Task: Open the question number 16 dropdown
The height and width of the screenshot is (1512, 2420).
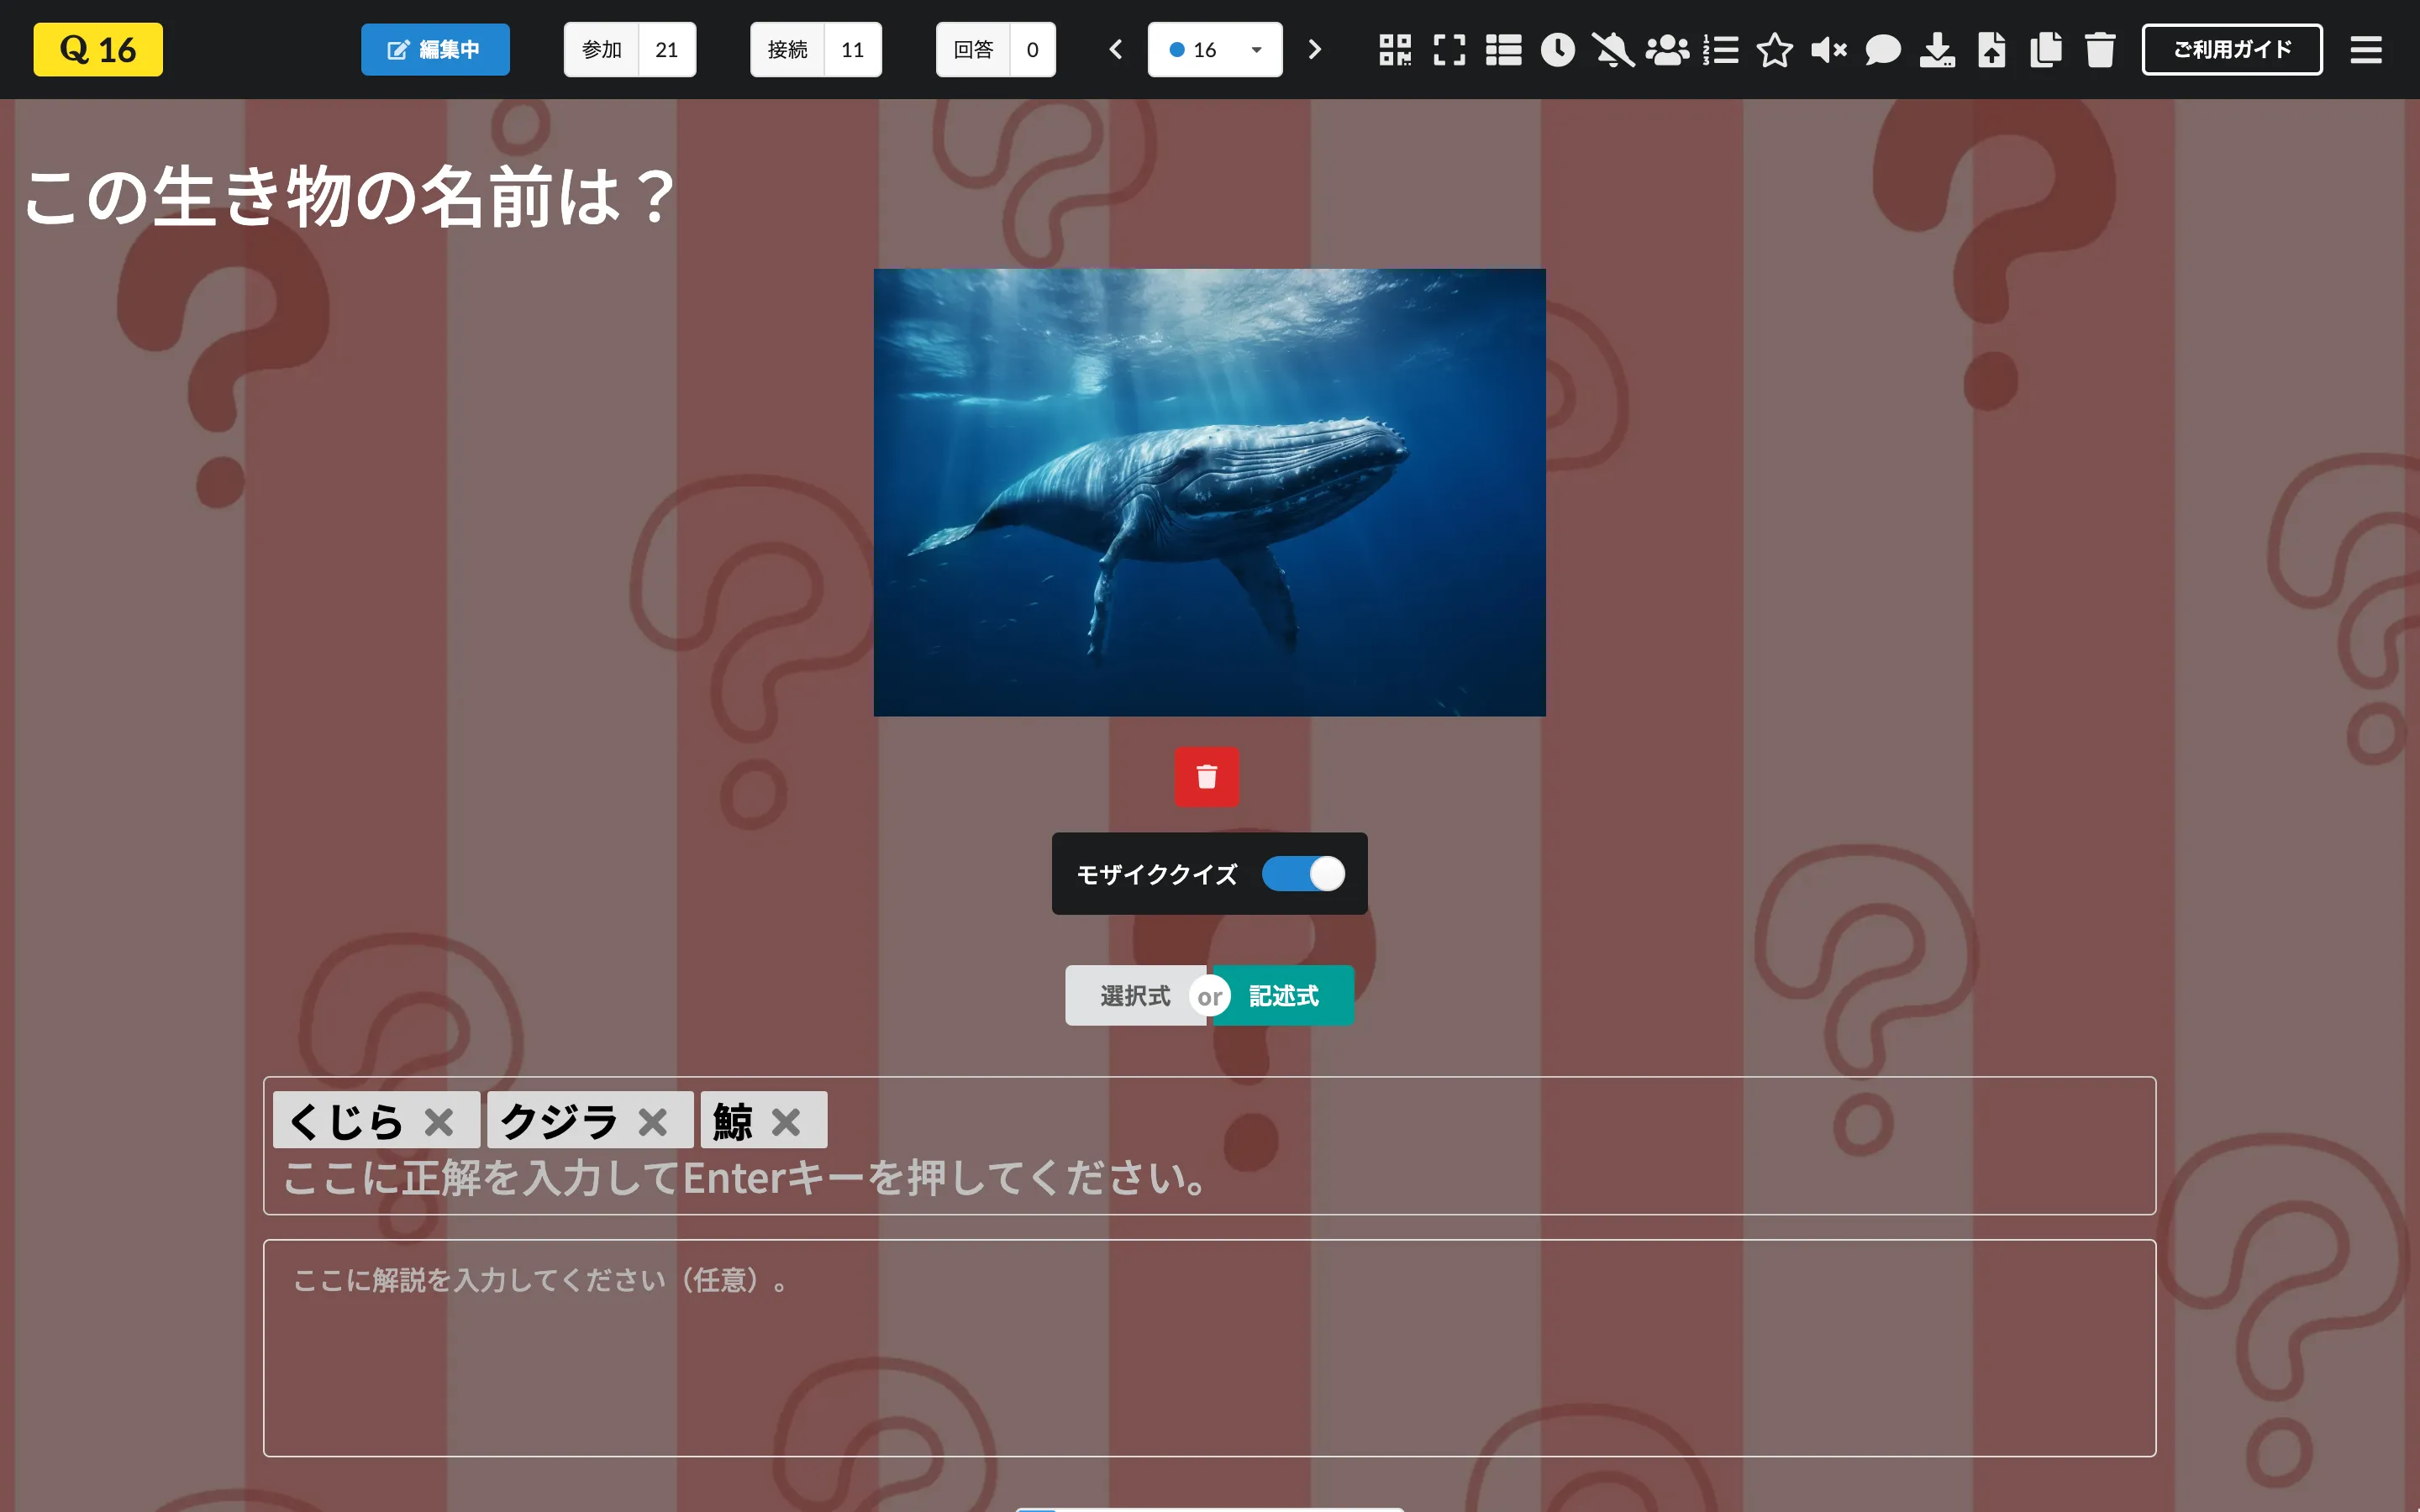Action: (x=1214, y=49)
